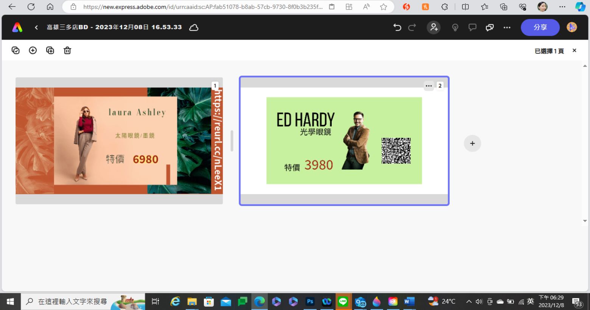
Task: Open browser collections icon
Action: pos(503,7)
